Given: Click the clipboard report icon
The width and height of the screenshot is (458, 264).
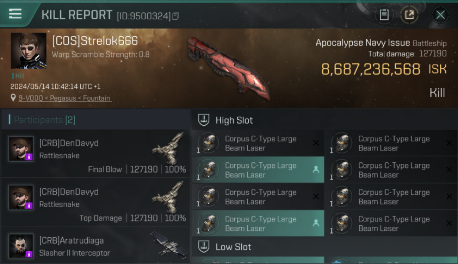Looking at the screenshot, I should pos(384,15).
